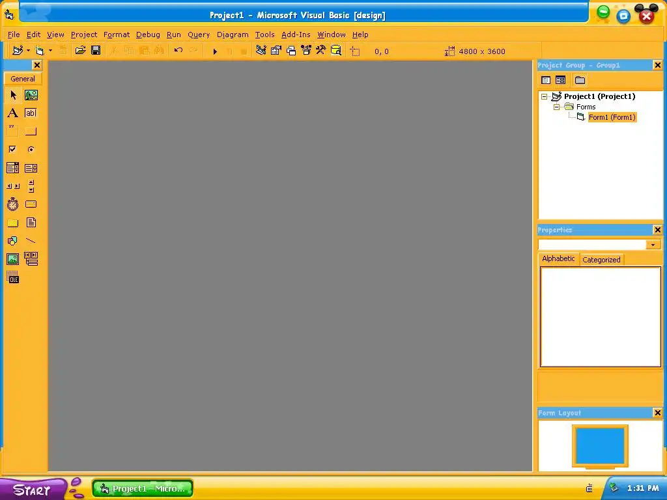Open Form Layout Window from toolbar
Screen dimensions: 667x500
[x=291, y=51]
